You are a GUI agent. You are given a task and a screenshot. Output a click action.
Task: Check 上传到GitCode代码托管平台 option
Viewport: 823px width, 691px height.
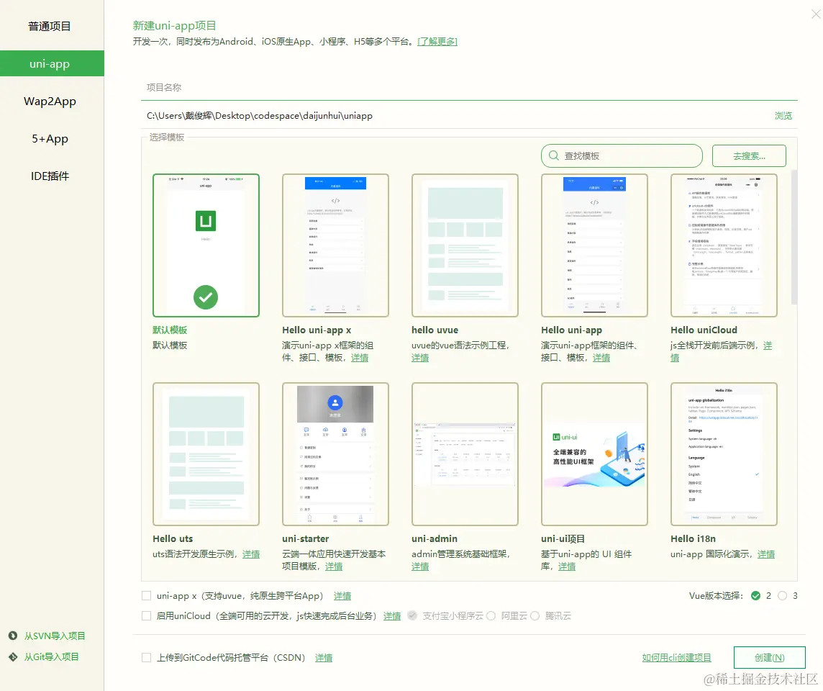(147, 657)
